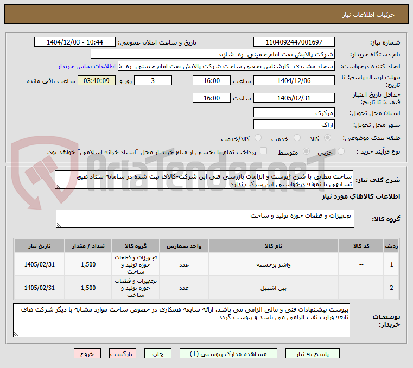
Task: Click the 'ردیف' column header
Action: [x=391, y=246]
